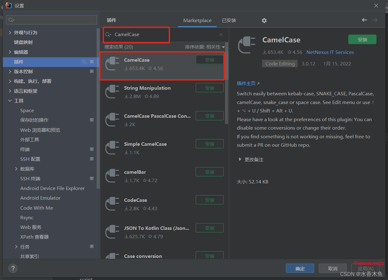Click project-level icon beside SSH 终端
This screenshot has width=388, height=280.
(92, 178)
